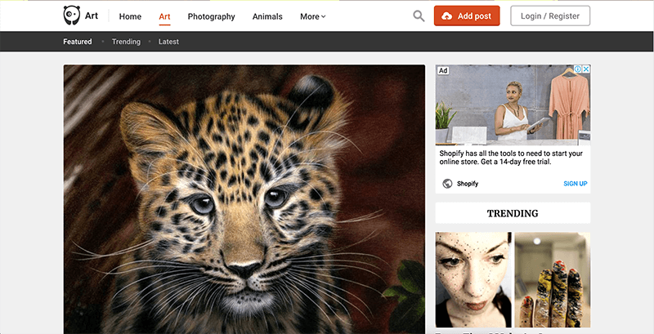Image resolution: width=654 pixels, height=334 pixels.
Task: Select the Art tab in navigation
Action: (164, 16)
